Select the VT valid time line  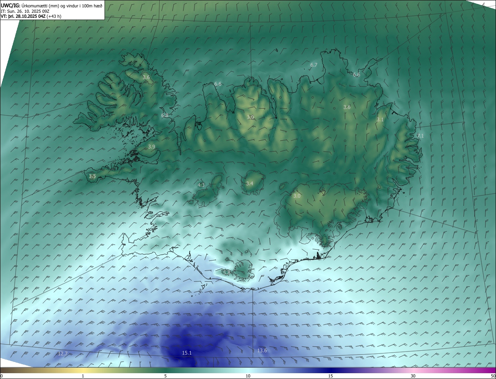pos(31,16)
